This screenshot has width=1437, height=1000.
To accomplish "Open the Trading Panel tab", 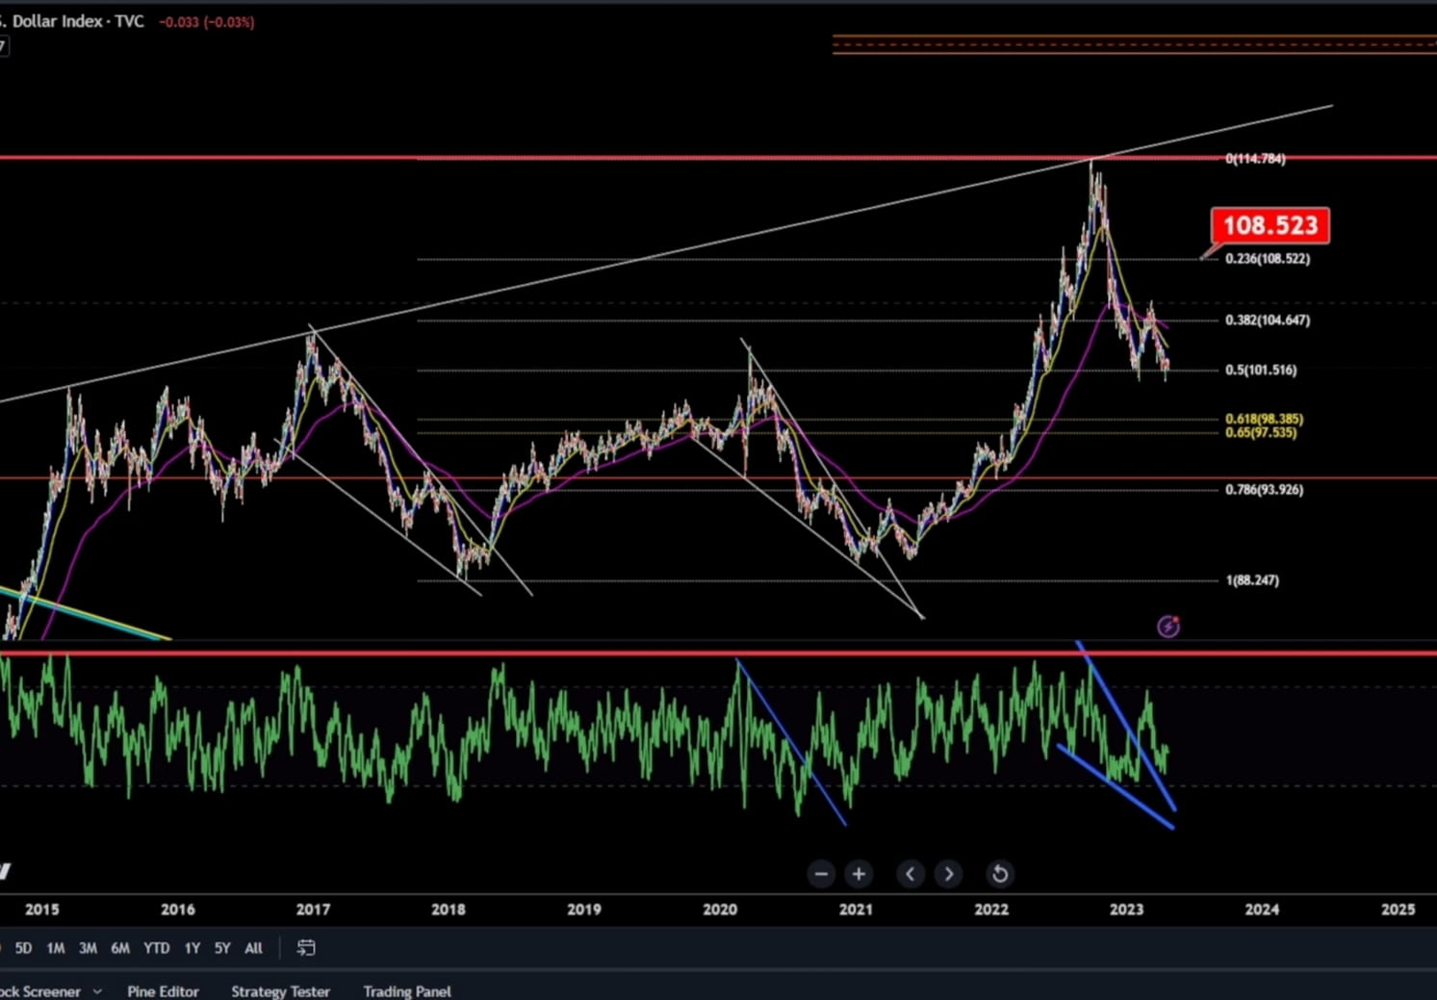I will [x=407, y=991].
